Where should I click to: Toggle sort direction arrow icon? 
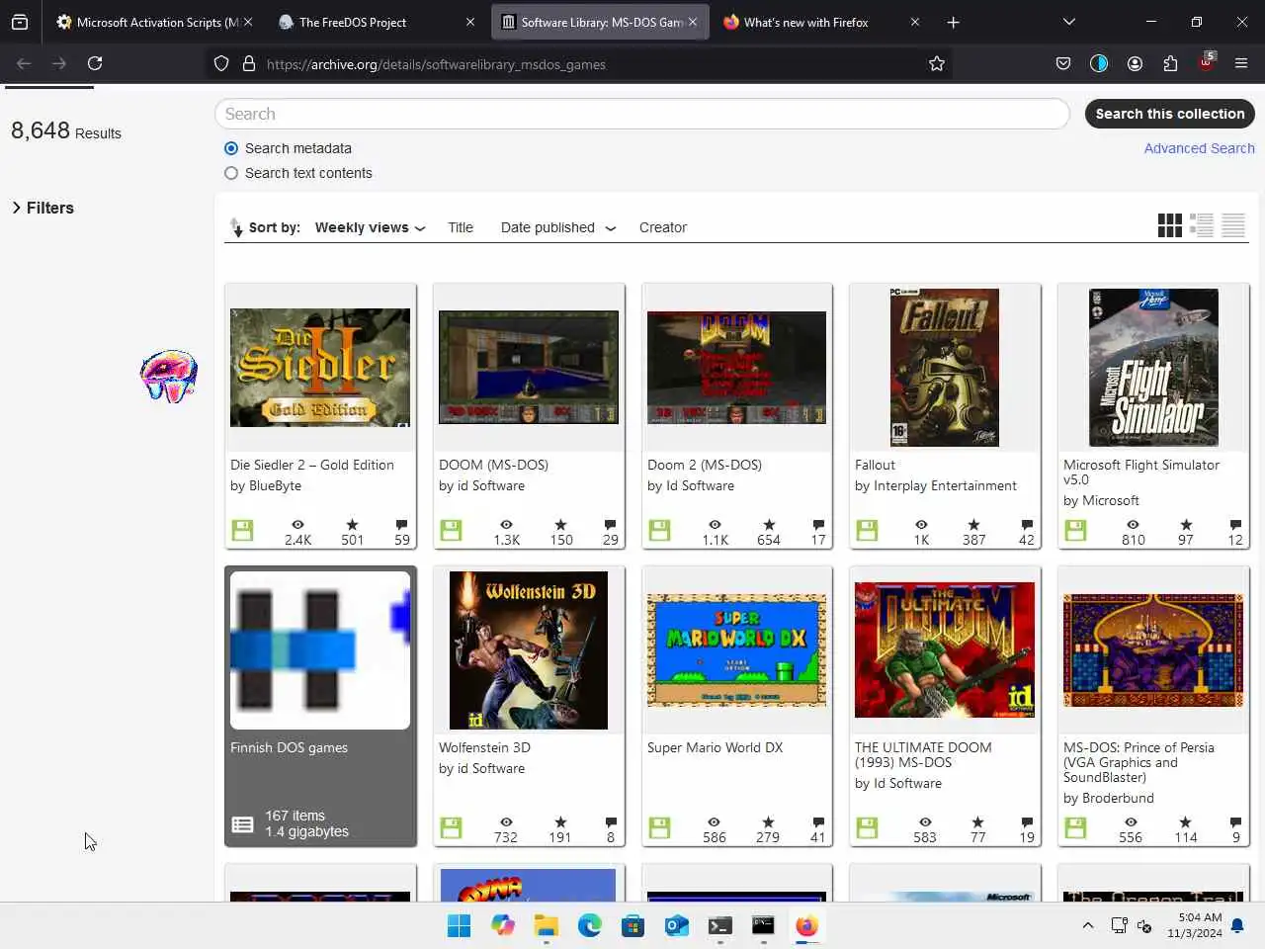point(235,227)
